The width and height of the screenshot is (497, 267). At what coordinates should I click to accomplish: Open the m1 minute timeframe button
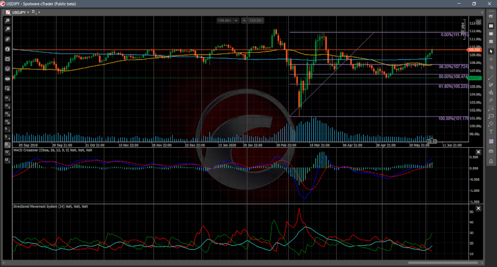tap(7, 97)
